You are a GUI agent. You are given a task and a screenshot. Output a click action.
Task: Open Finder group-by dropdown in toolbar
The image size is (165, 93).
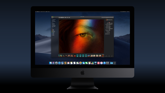[64, 18]
